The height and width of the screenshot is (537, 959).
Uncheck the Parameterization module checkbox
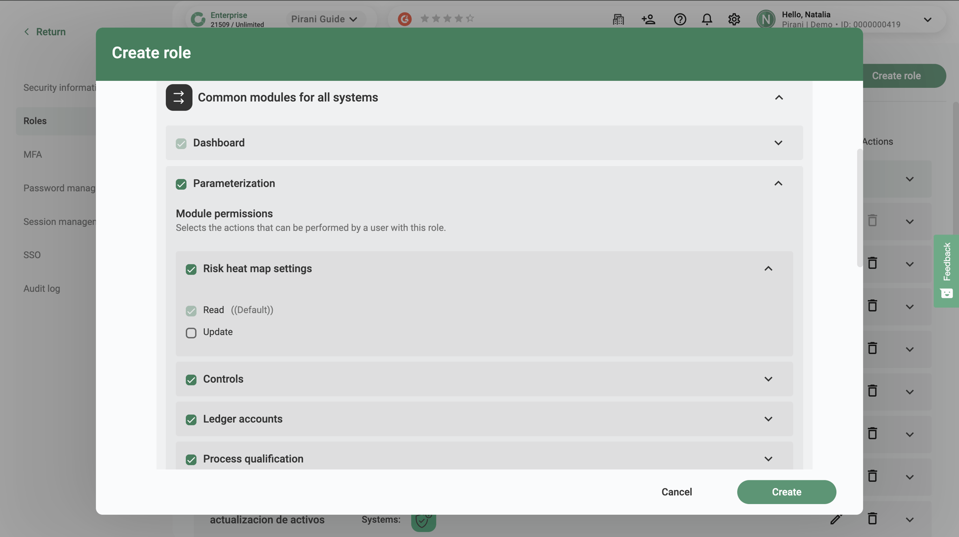[181, 184]
